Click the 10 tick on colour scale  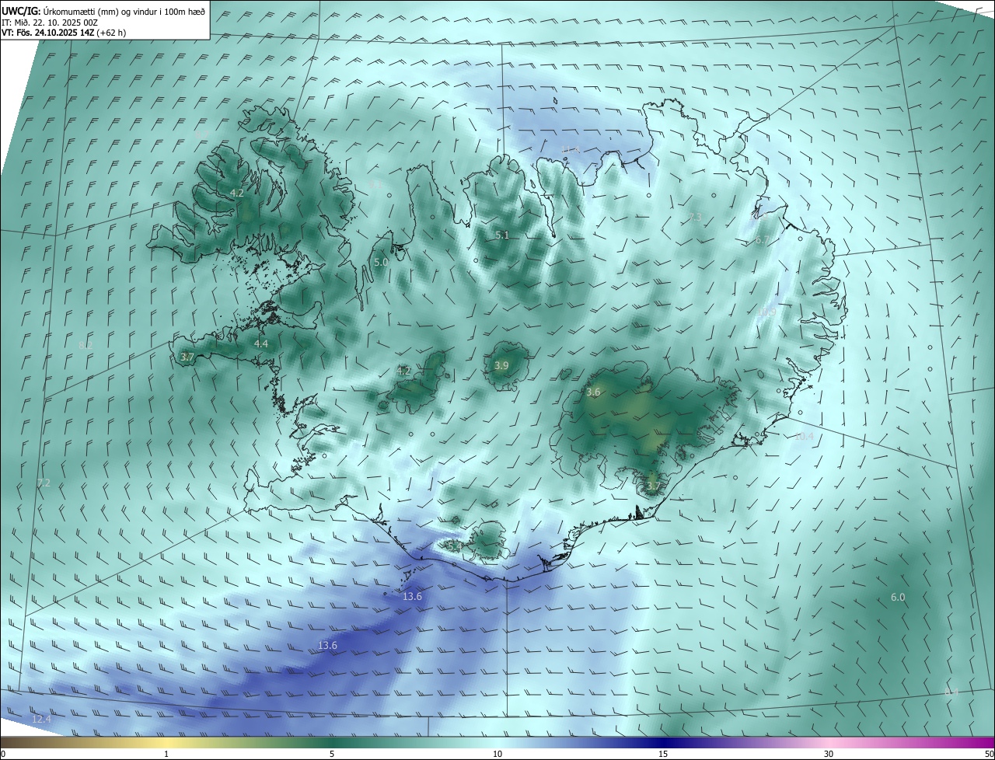[497, 755]
